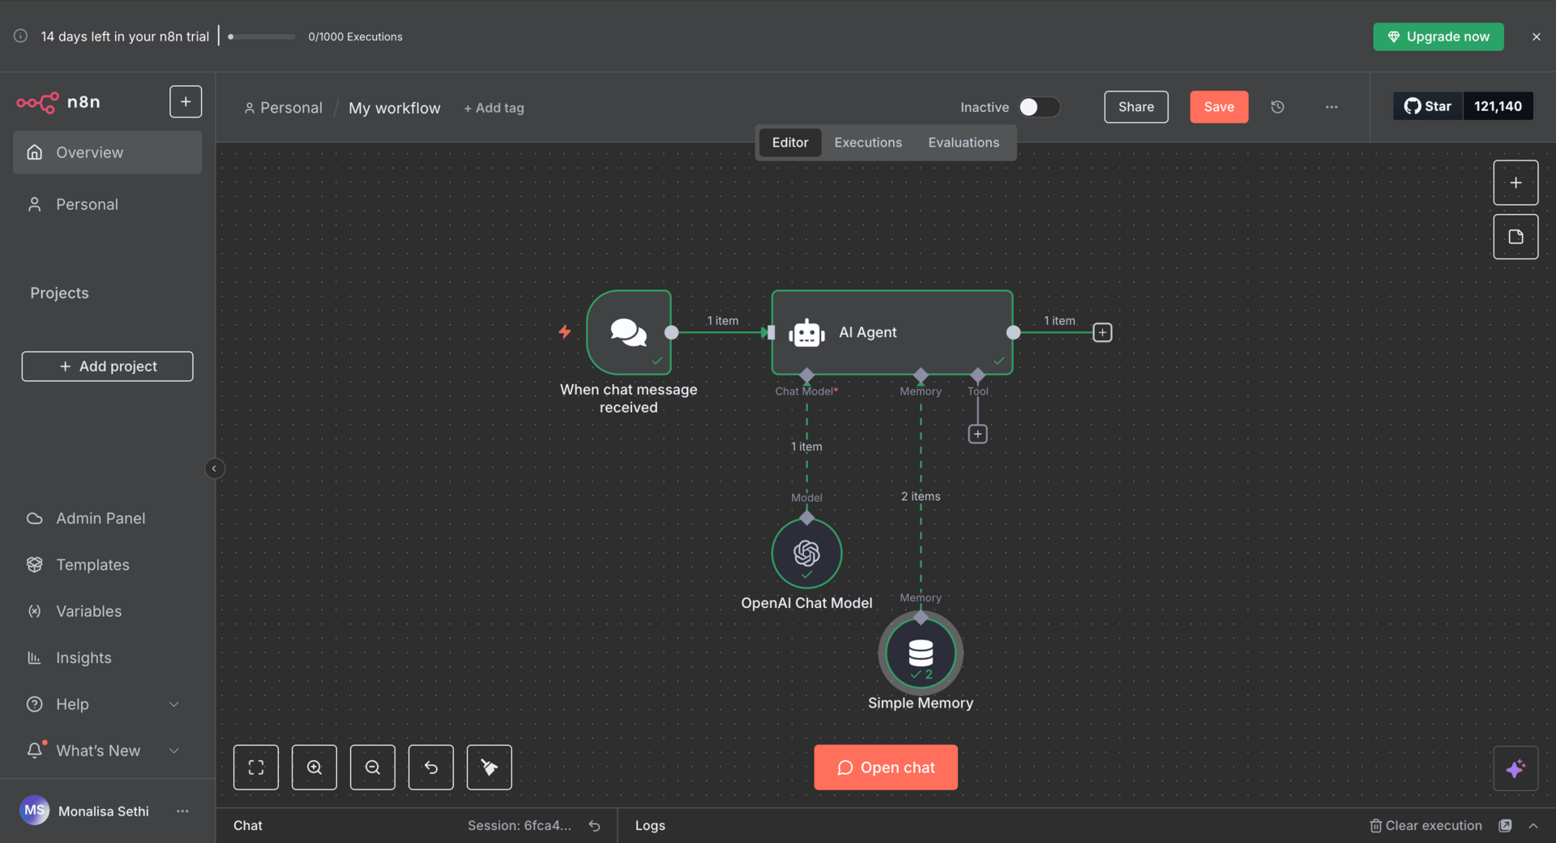Click the What's New bell icon
The height and width of the screenshot is (843, 1556).
35,751
